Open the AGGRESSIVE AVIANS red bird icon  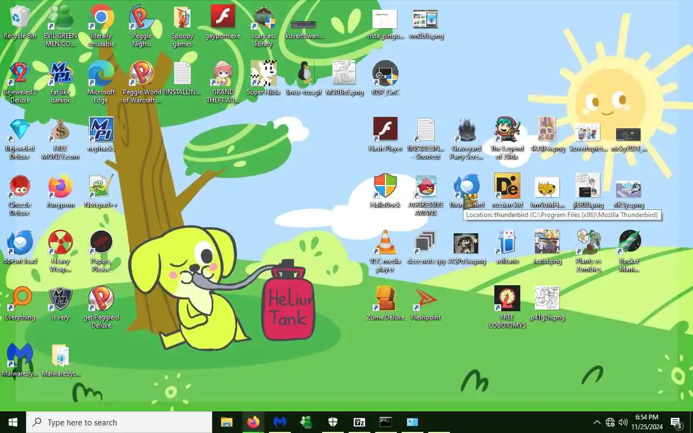point(426,195)
